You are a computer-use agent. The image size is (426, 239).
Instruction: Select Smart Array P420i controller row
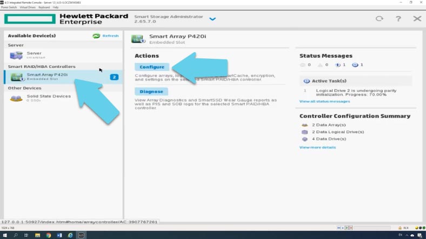tap(63, 77)
